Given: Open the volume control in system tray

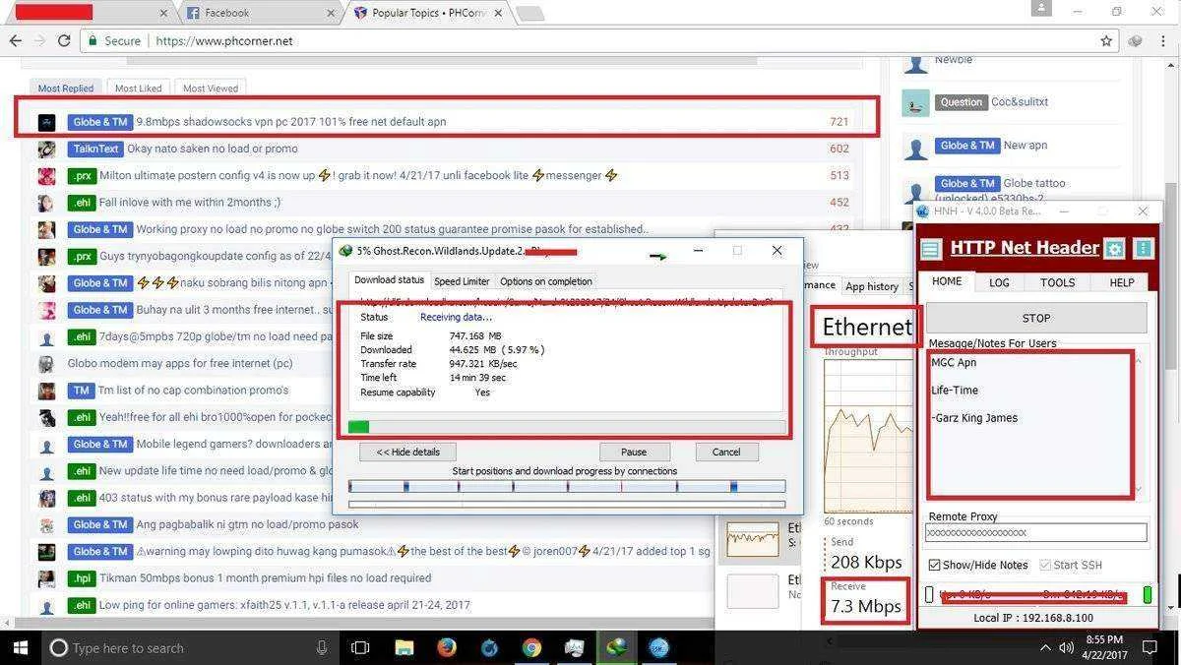Looking at the screenshot, I should pyautogui.click(x=1066, y=647).
